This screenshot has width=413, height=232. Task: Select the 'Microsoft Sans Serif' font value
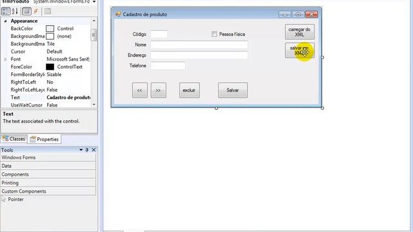(x=68, y=59)
